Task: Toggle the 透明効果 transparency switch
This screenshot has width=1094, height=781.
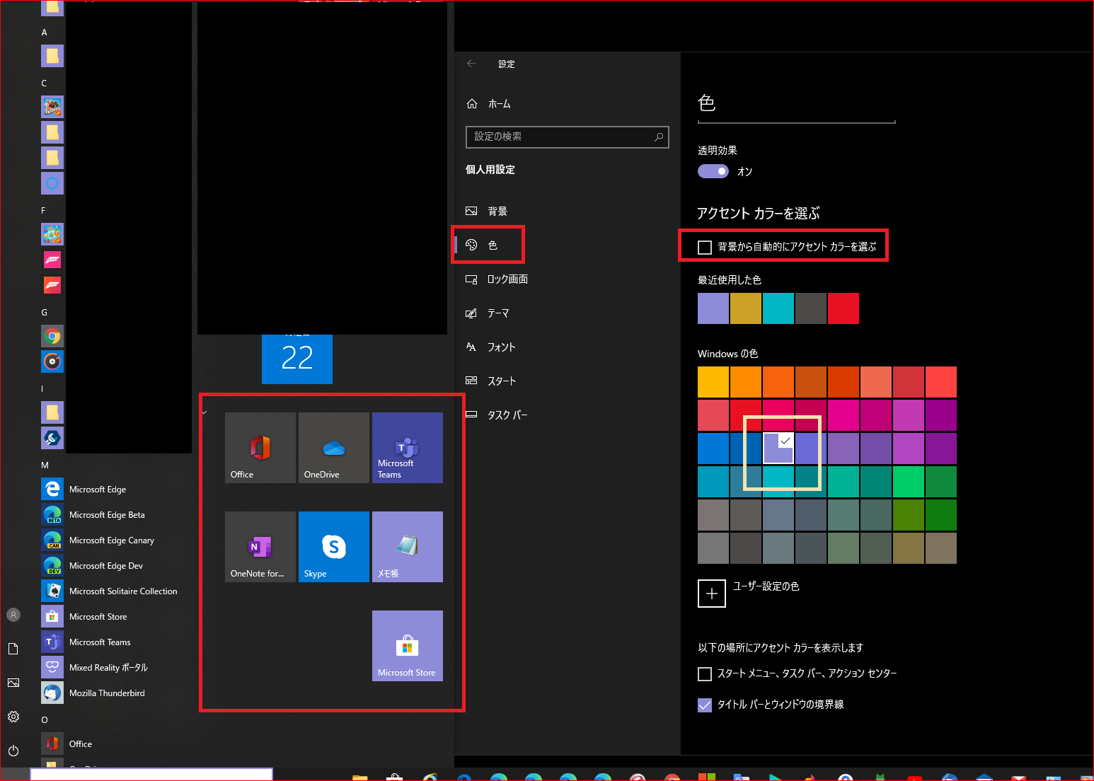Action: click(x=713, y=171)
